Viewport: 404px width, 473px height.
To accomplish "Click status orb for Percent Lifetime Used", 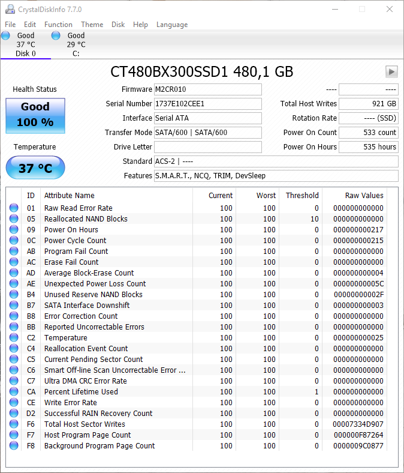I will [14, 391].
